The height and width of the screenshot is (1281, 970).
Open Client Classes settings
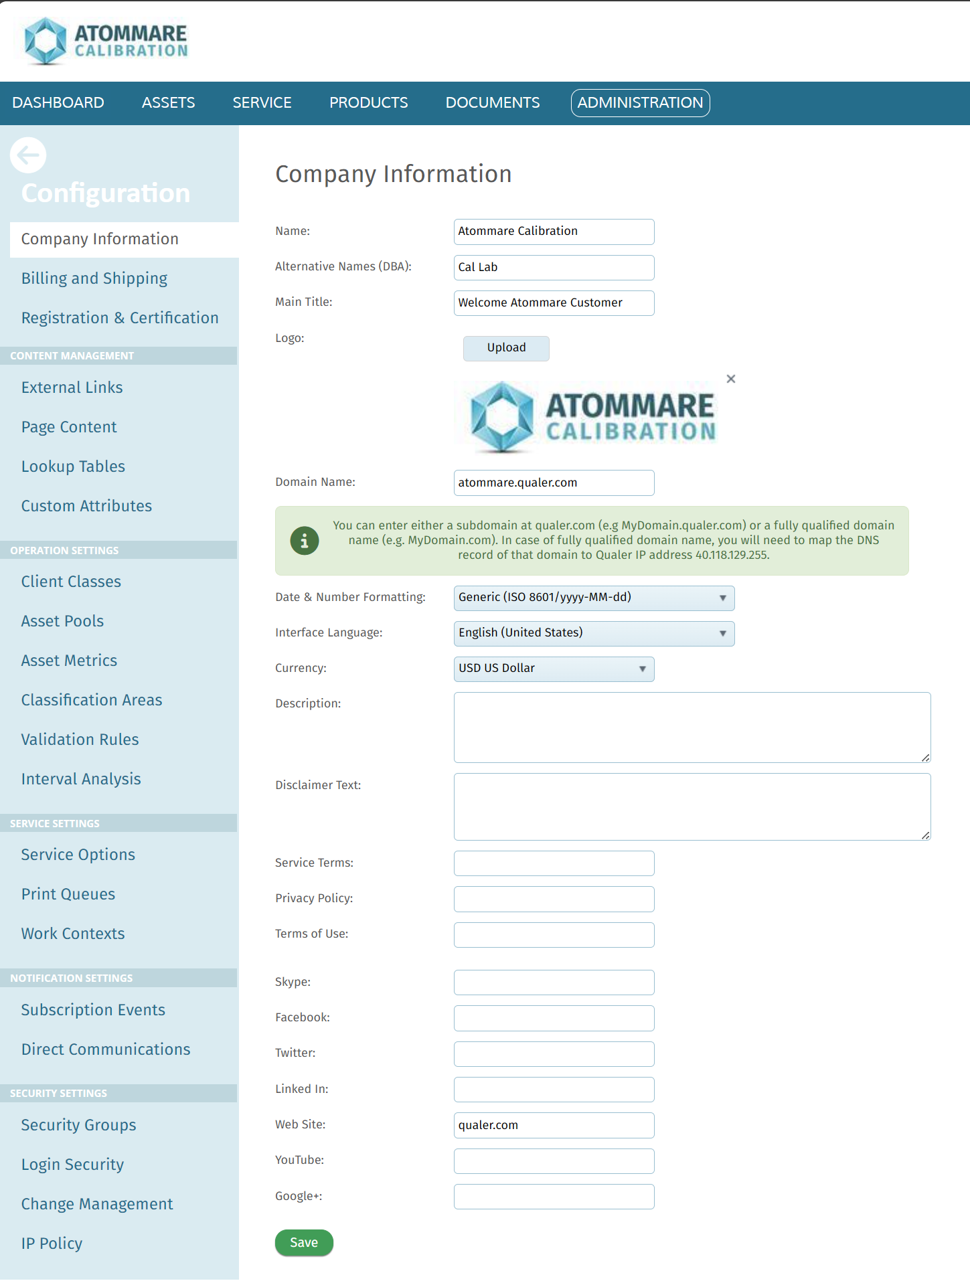pyautogui.click(x=71, y=582)
